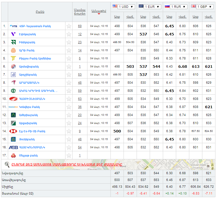Click the magnifier icon in the map banner
This screenshot has width=217, height=200.
7,164
